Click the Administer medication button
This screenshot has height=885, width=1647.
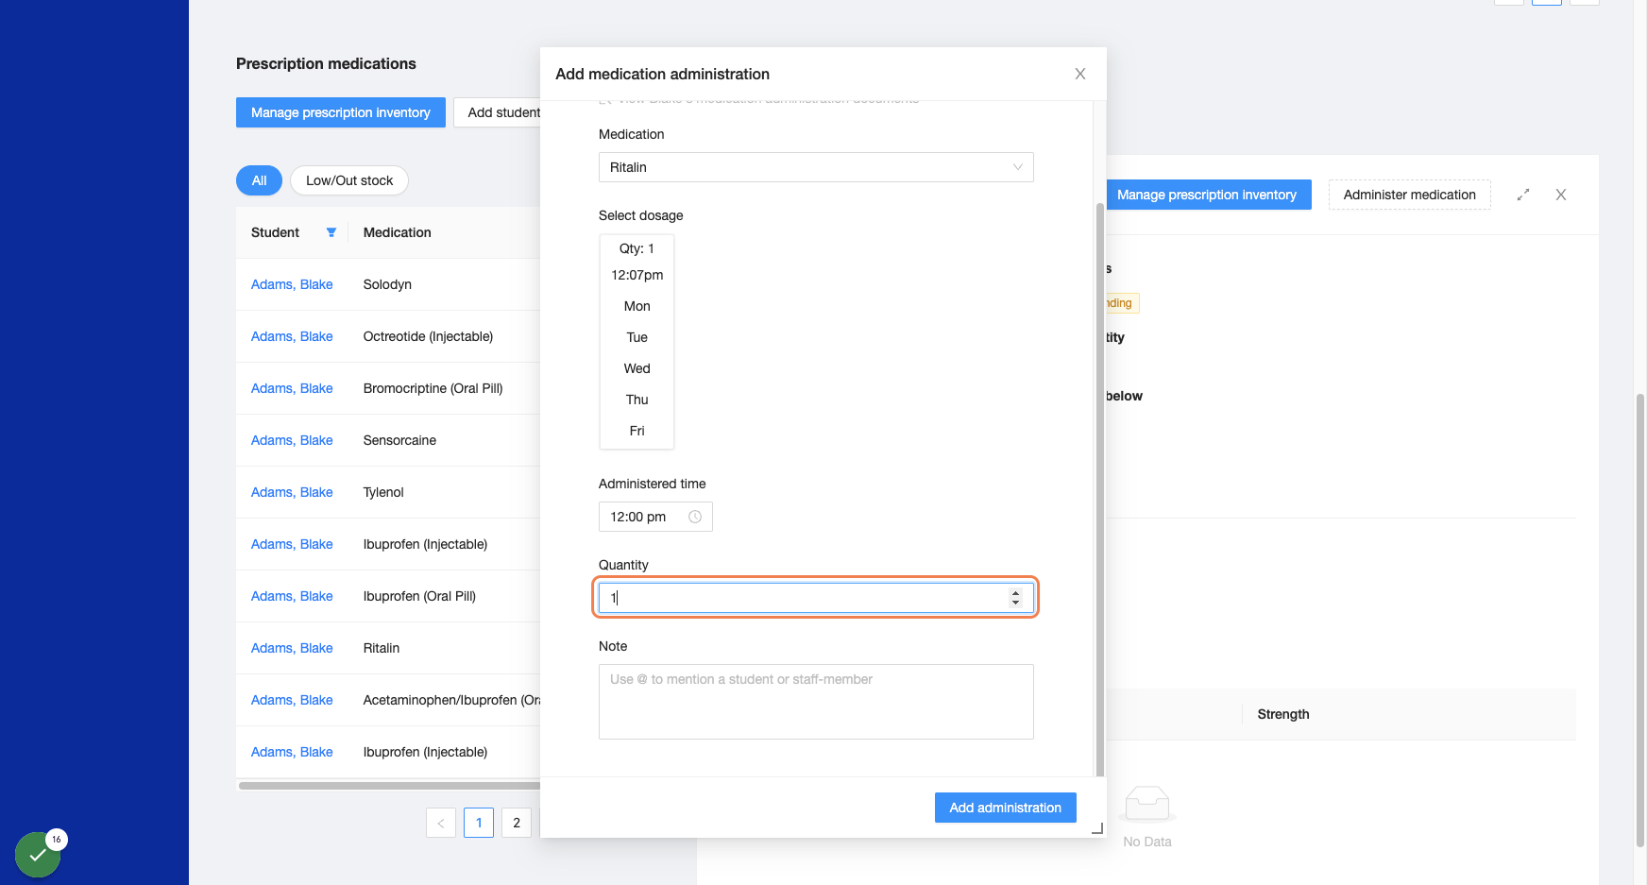pos(1409,195)
